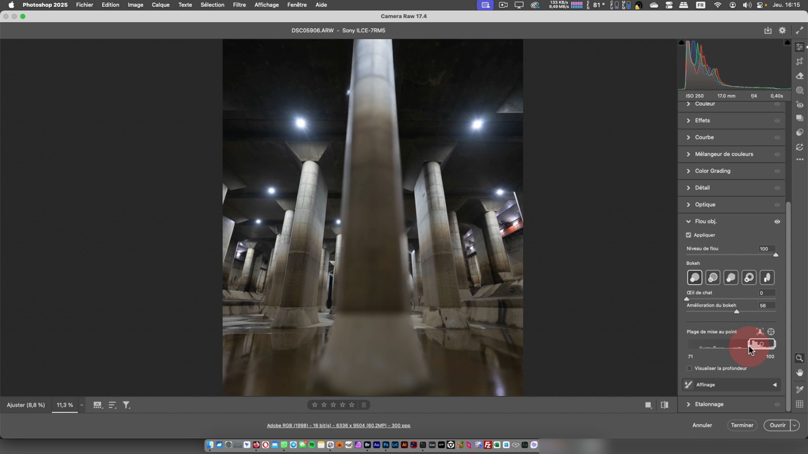Choose the second bubble bokeh shape

point(713,278)
